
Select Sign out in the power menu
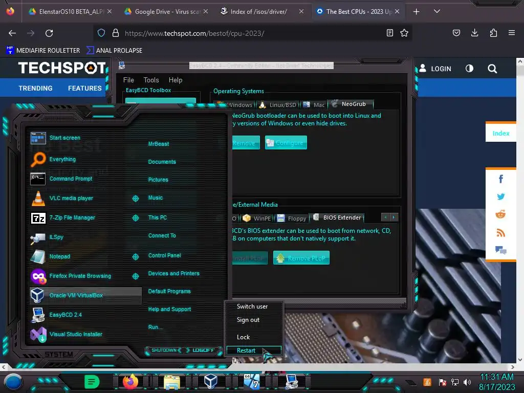click(x=254, y=320)
